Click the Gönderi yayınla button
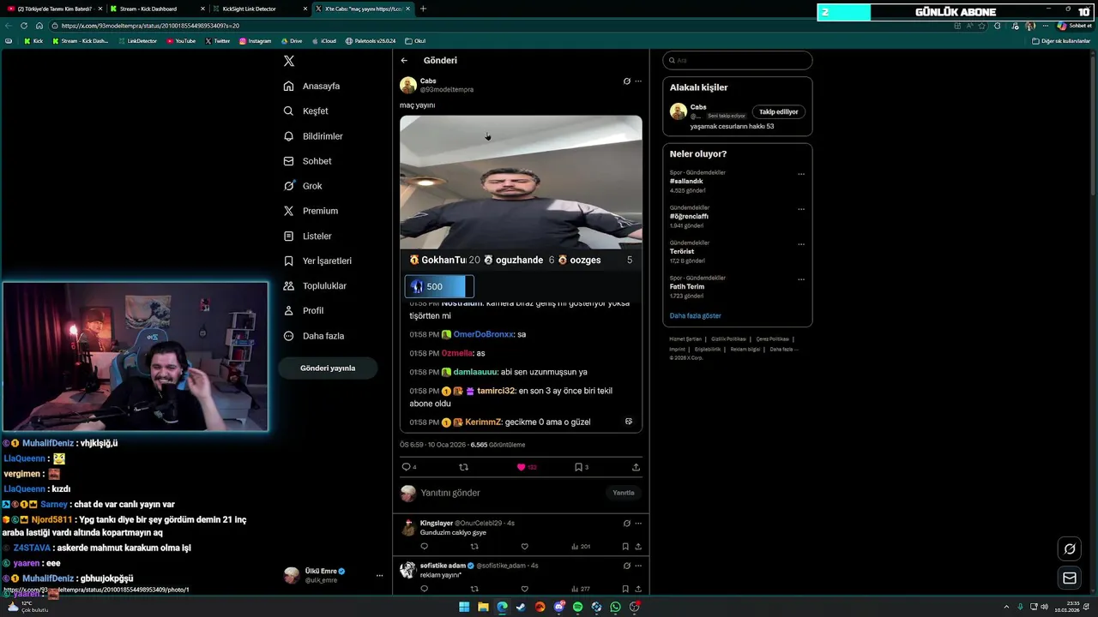Screen dimensions: 1098x617 pos(328,368)
